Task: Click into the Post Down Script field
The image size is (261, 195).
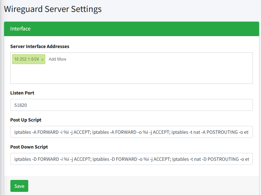Action: 132,159
